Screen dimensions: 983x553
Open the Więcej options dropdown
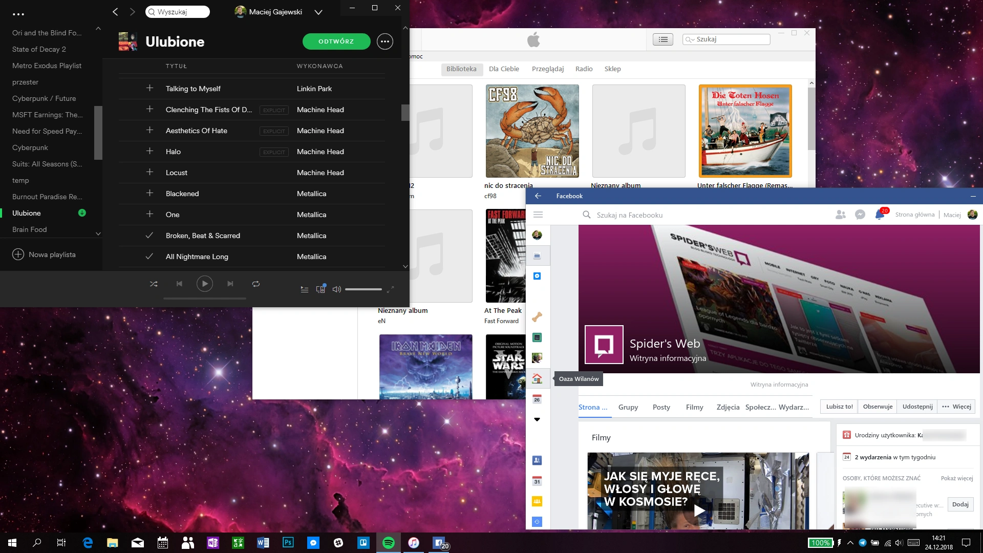point(956,407)
